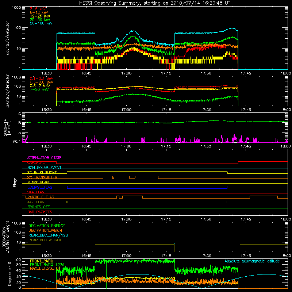
Task: Click the green 25-50 keV legend entry
Action: [x=40, y=20]
